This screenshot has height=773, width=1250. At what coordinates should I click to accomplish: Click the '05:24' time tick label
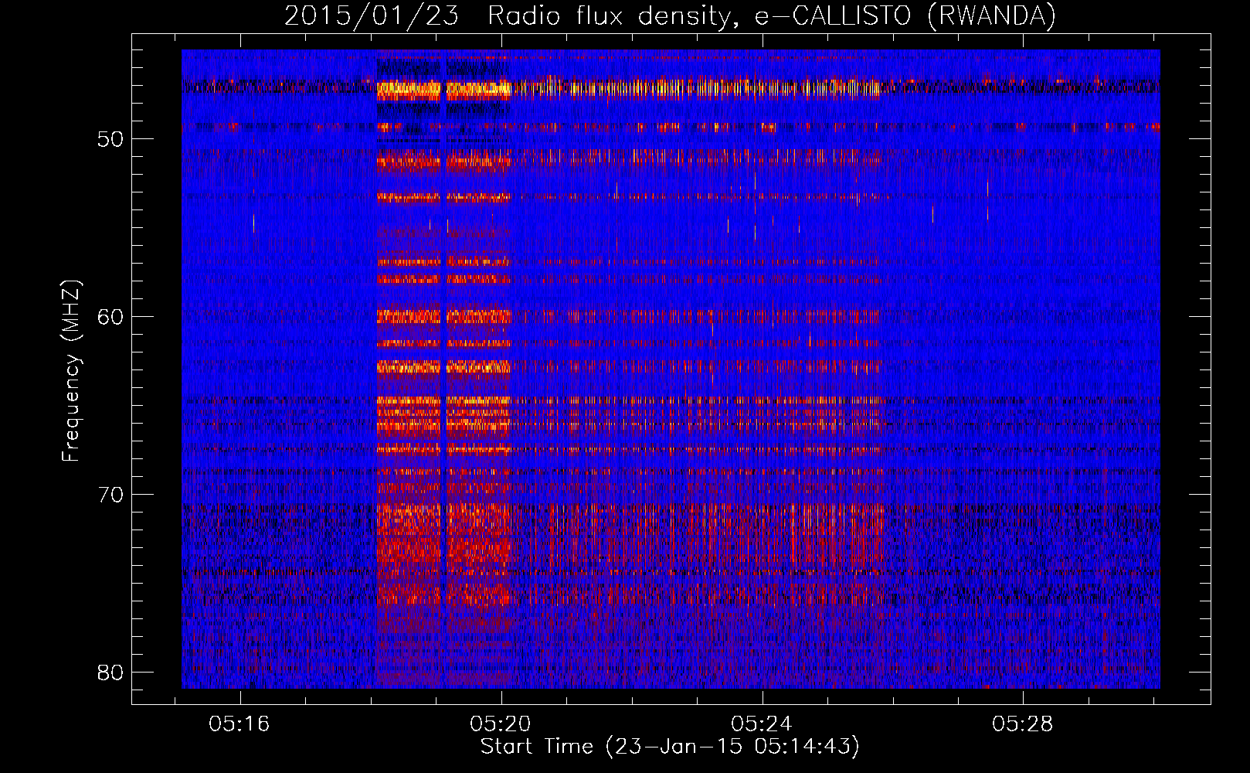tap(762, 724)
